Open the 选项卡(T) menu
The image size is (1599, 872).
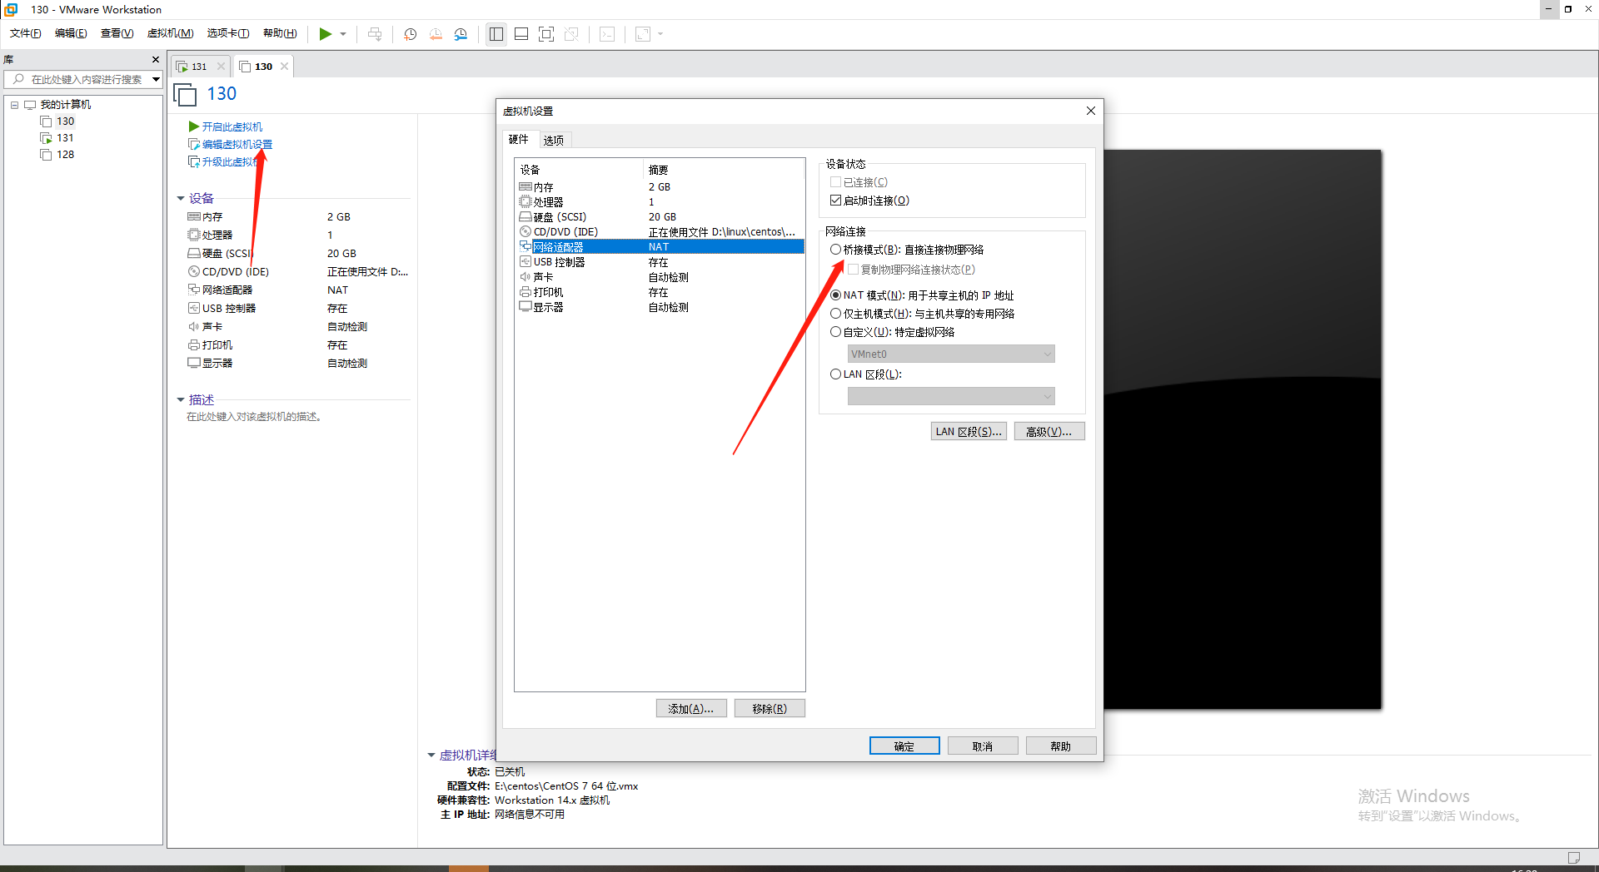pyautogui.click(x=228, y=33)
